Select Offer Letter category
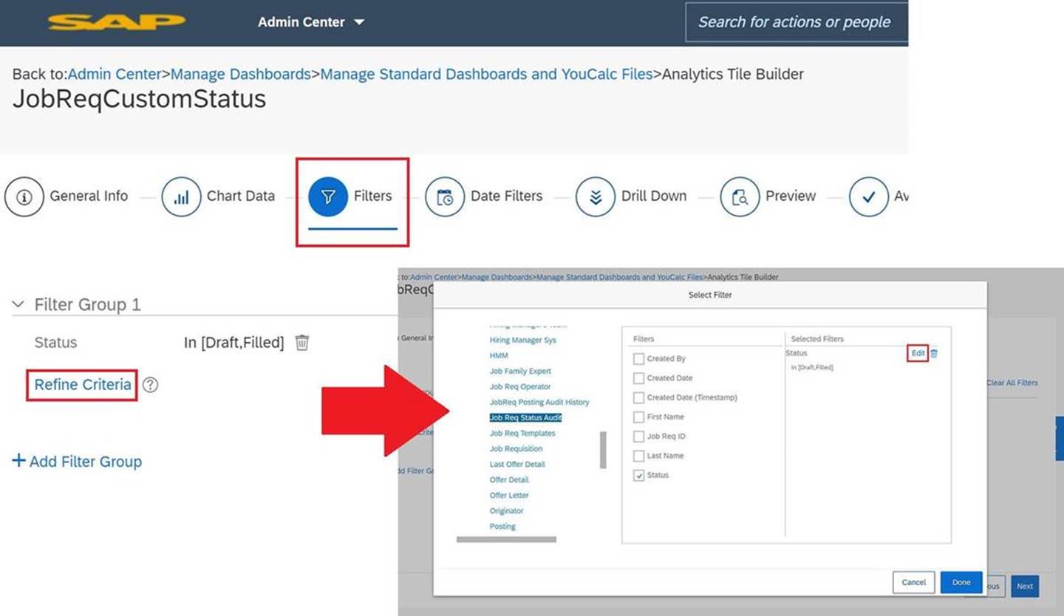This screenshot has height=616, width=1064. [x=509, y=496]
